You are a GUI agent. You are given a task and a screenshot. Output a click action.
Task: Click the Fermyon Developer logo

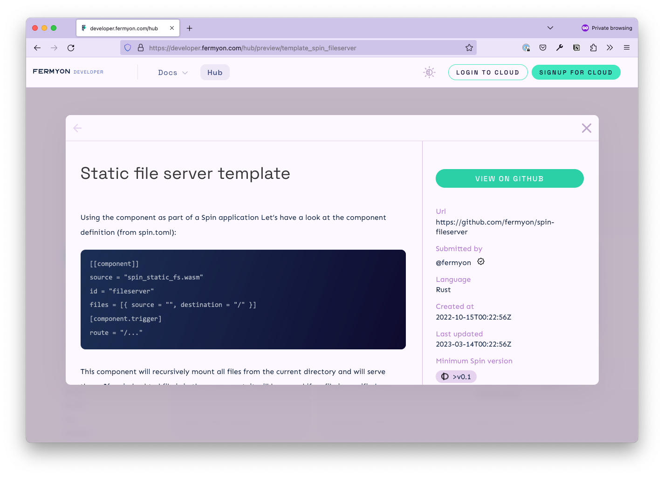[68, 72]
